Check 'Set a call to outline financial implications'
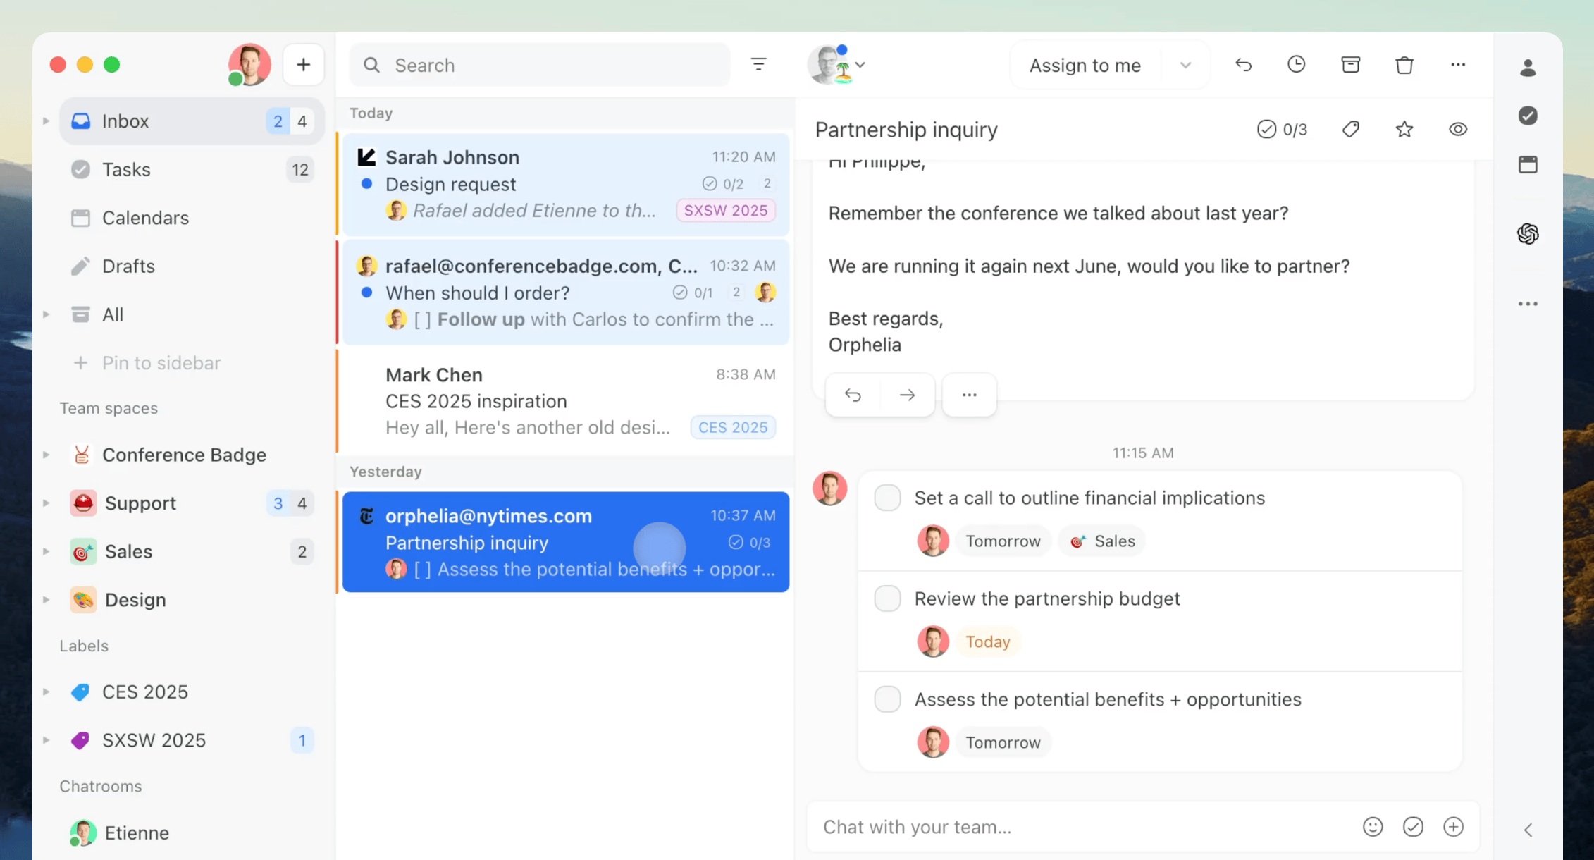The height and width of the screenshot is (860, 1594). pos(887,498)
